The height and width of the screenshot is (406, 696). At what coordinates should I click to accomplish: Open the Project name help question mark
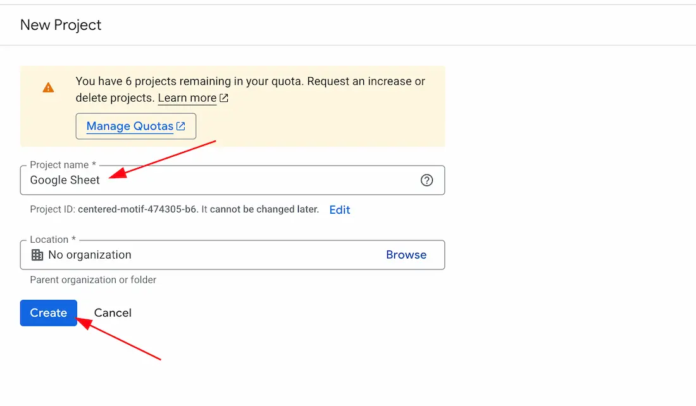(x=427, y=180)
